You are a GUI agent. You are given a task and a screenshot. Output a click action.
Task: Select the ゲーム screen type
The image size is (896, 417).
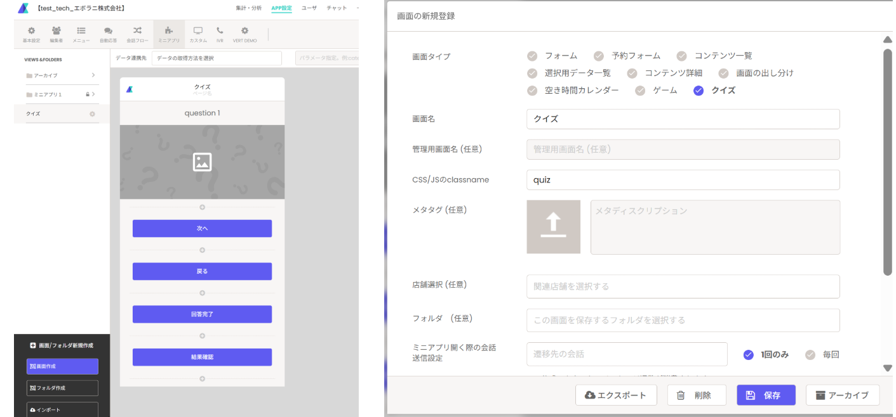(x=640, y=91)
